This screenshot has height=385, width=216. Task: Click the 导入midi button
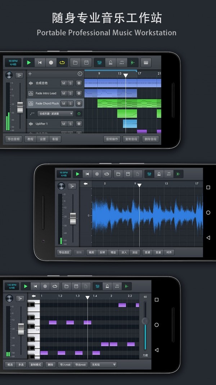point(65,365)
